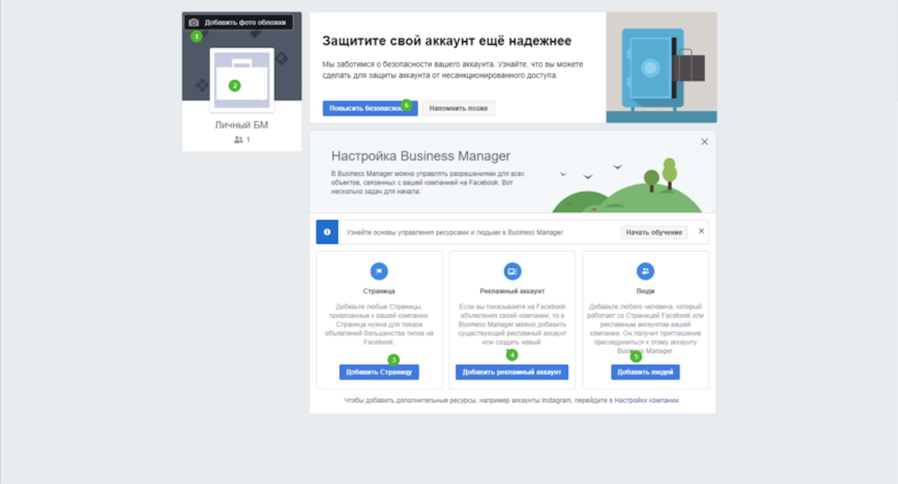Click 'Добавить Страницу' button
The width and height of the screenshot is (898, 484).
pyautogui.click(x=379, y=372)
